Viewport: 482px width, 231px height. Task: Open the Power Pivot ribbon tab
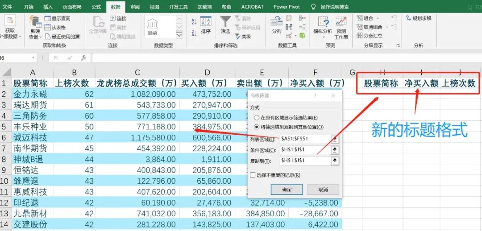(x=287, y=7)
